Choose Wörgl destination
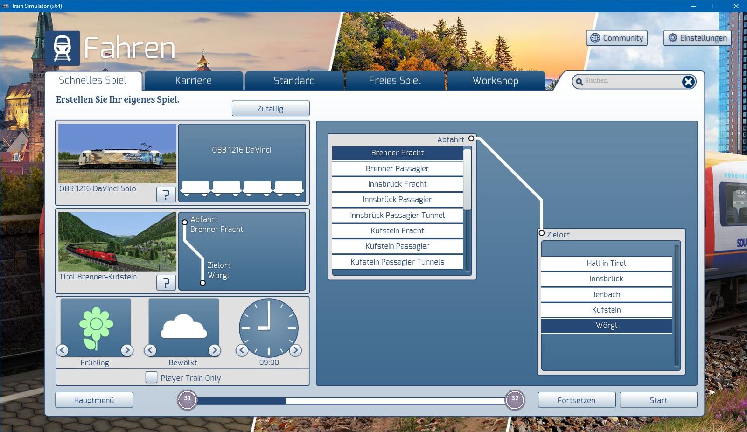This screenshot has height=432, width=747. coord(607,326)
